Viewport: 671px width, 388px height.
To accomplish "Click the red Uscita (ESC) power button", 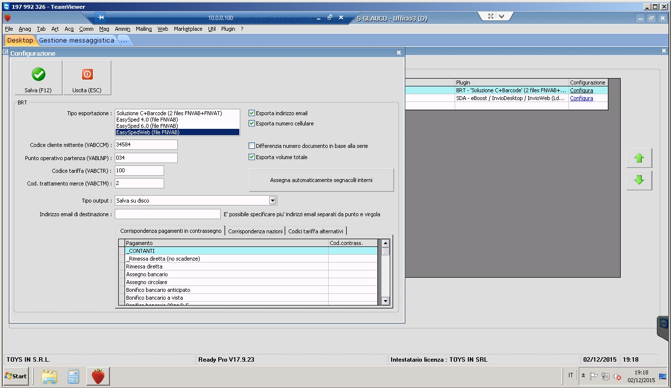I will pyautogui.click(x=87, y=78).
